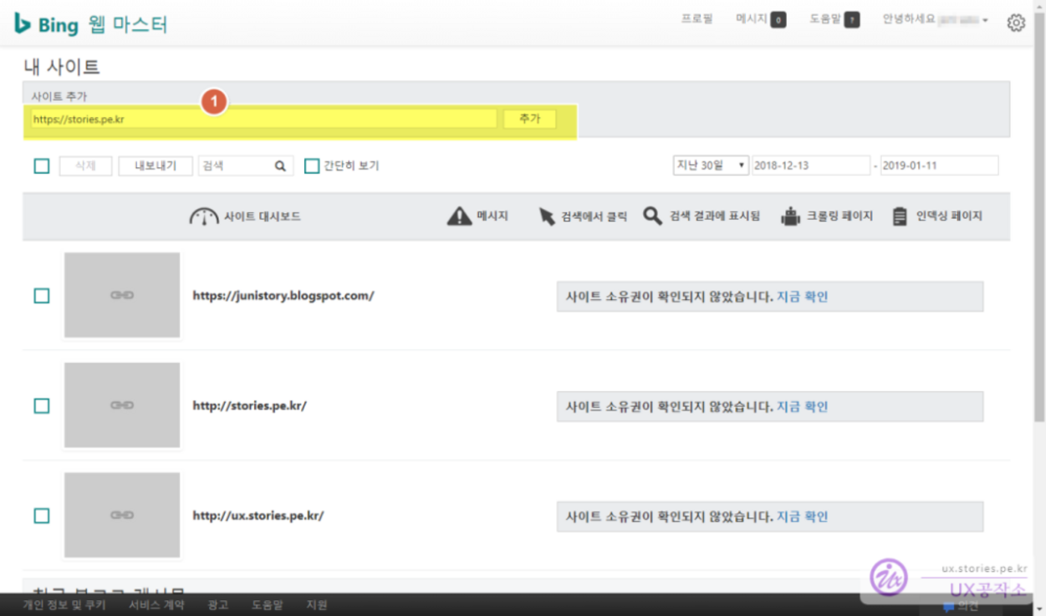This screenshot has width=1046, height=616.
Task: Click the robot icon for crawled pages
Action: coord(790,216)
